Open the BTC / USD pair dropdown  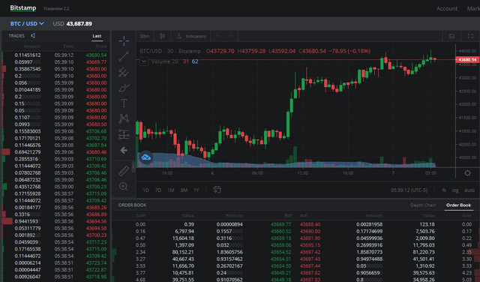click(x=27, y=23)
